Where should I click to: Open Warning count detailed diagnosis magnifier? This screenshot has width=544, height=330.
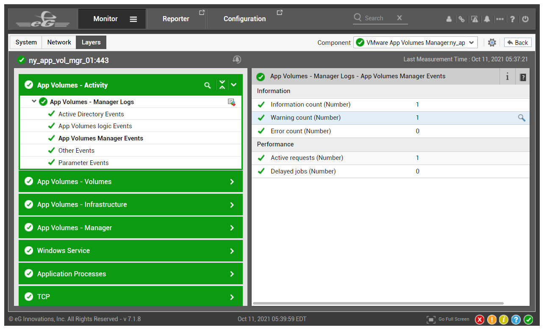(x=522, y=118)
